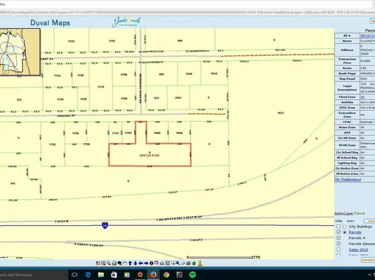Pan map west with left arrow
This screenshot has width=375, height=280.
pos(141,263)
